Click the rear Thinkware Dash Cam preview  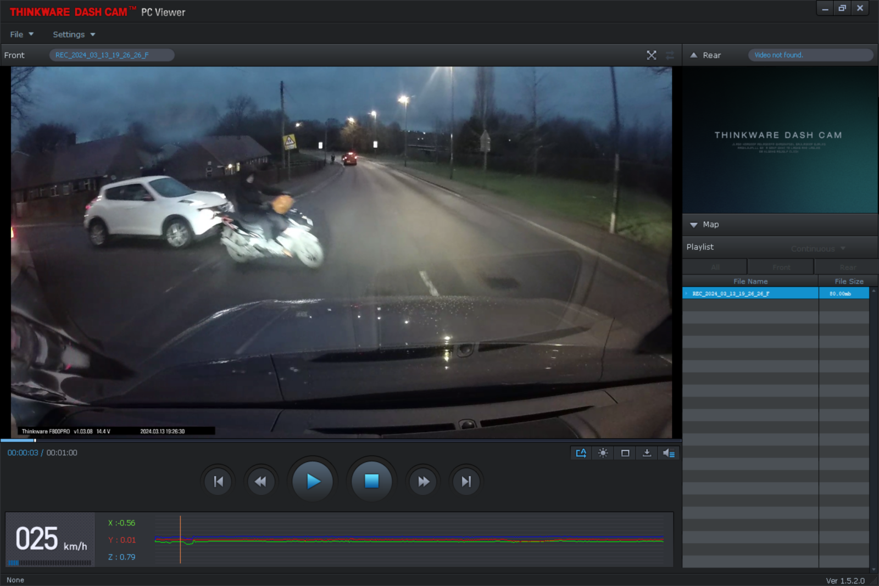click(x=780, y=140)
